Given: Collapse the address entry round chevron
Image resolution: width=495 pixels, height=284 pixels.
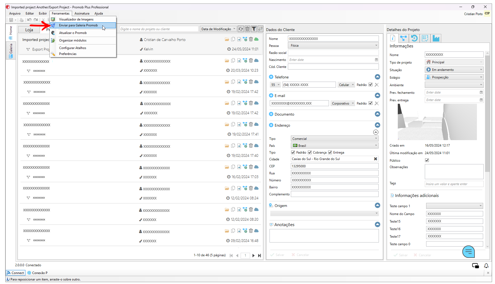Looking at the screenshot, I should (x=376, y=132).
